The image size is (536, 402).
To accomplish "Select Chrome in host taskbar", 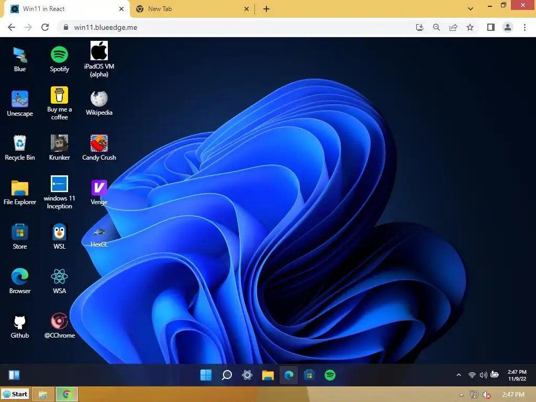I will [x=66, y=395].
